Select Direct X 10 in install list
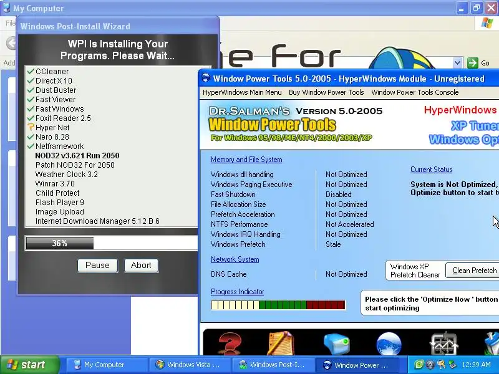Image resolution: width=499 pixels, height=374 pixels. pyautogui.click(x=54, y=80)
